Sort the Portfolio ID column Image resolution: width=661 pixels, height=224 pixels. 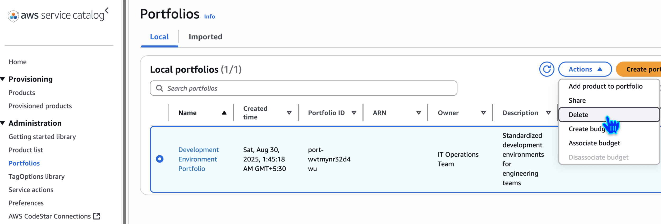354,113
